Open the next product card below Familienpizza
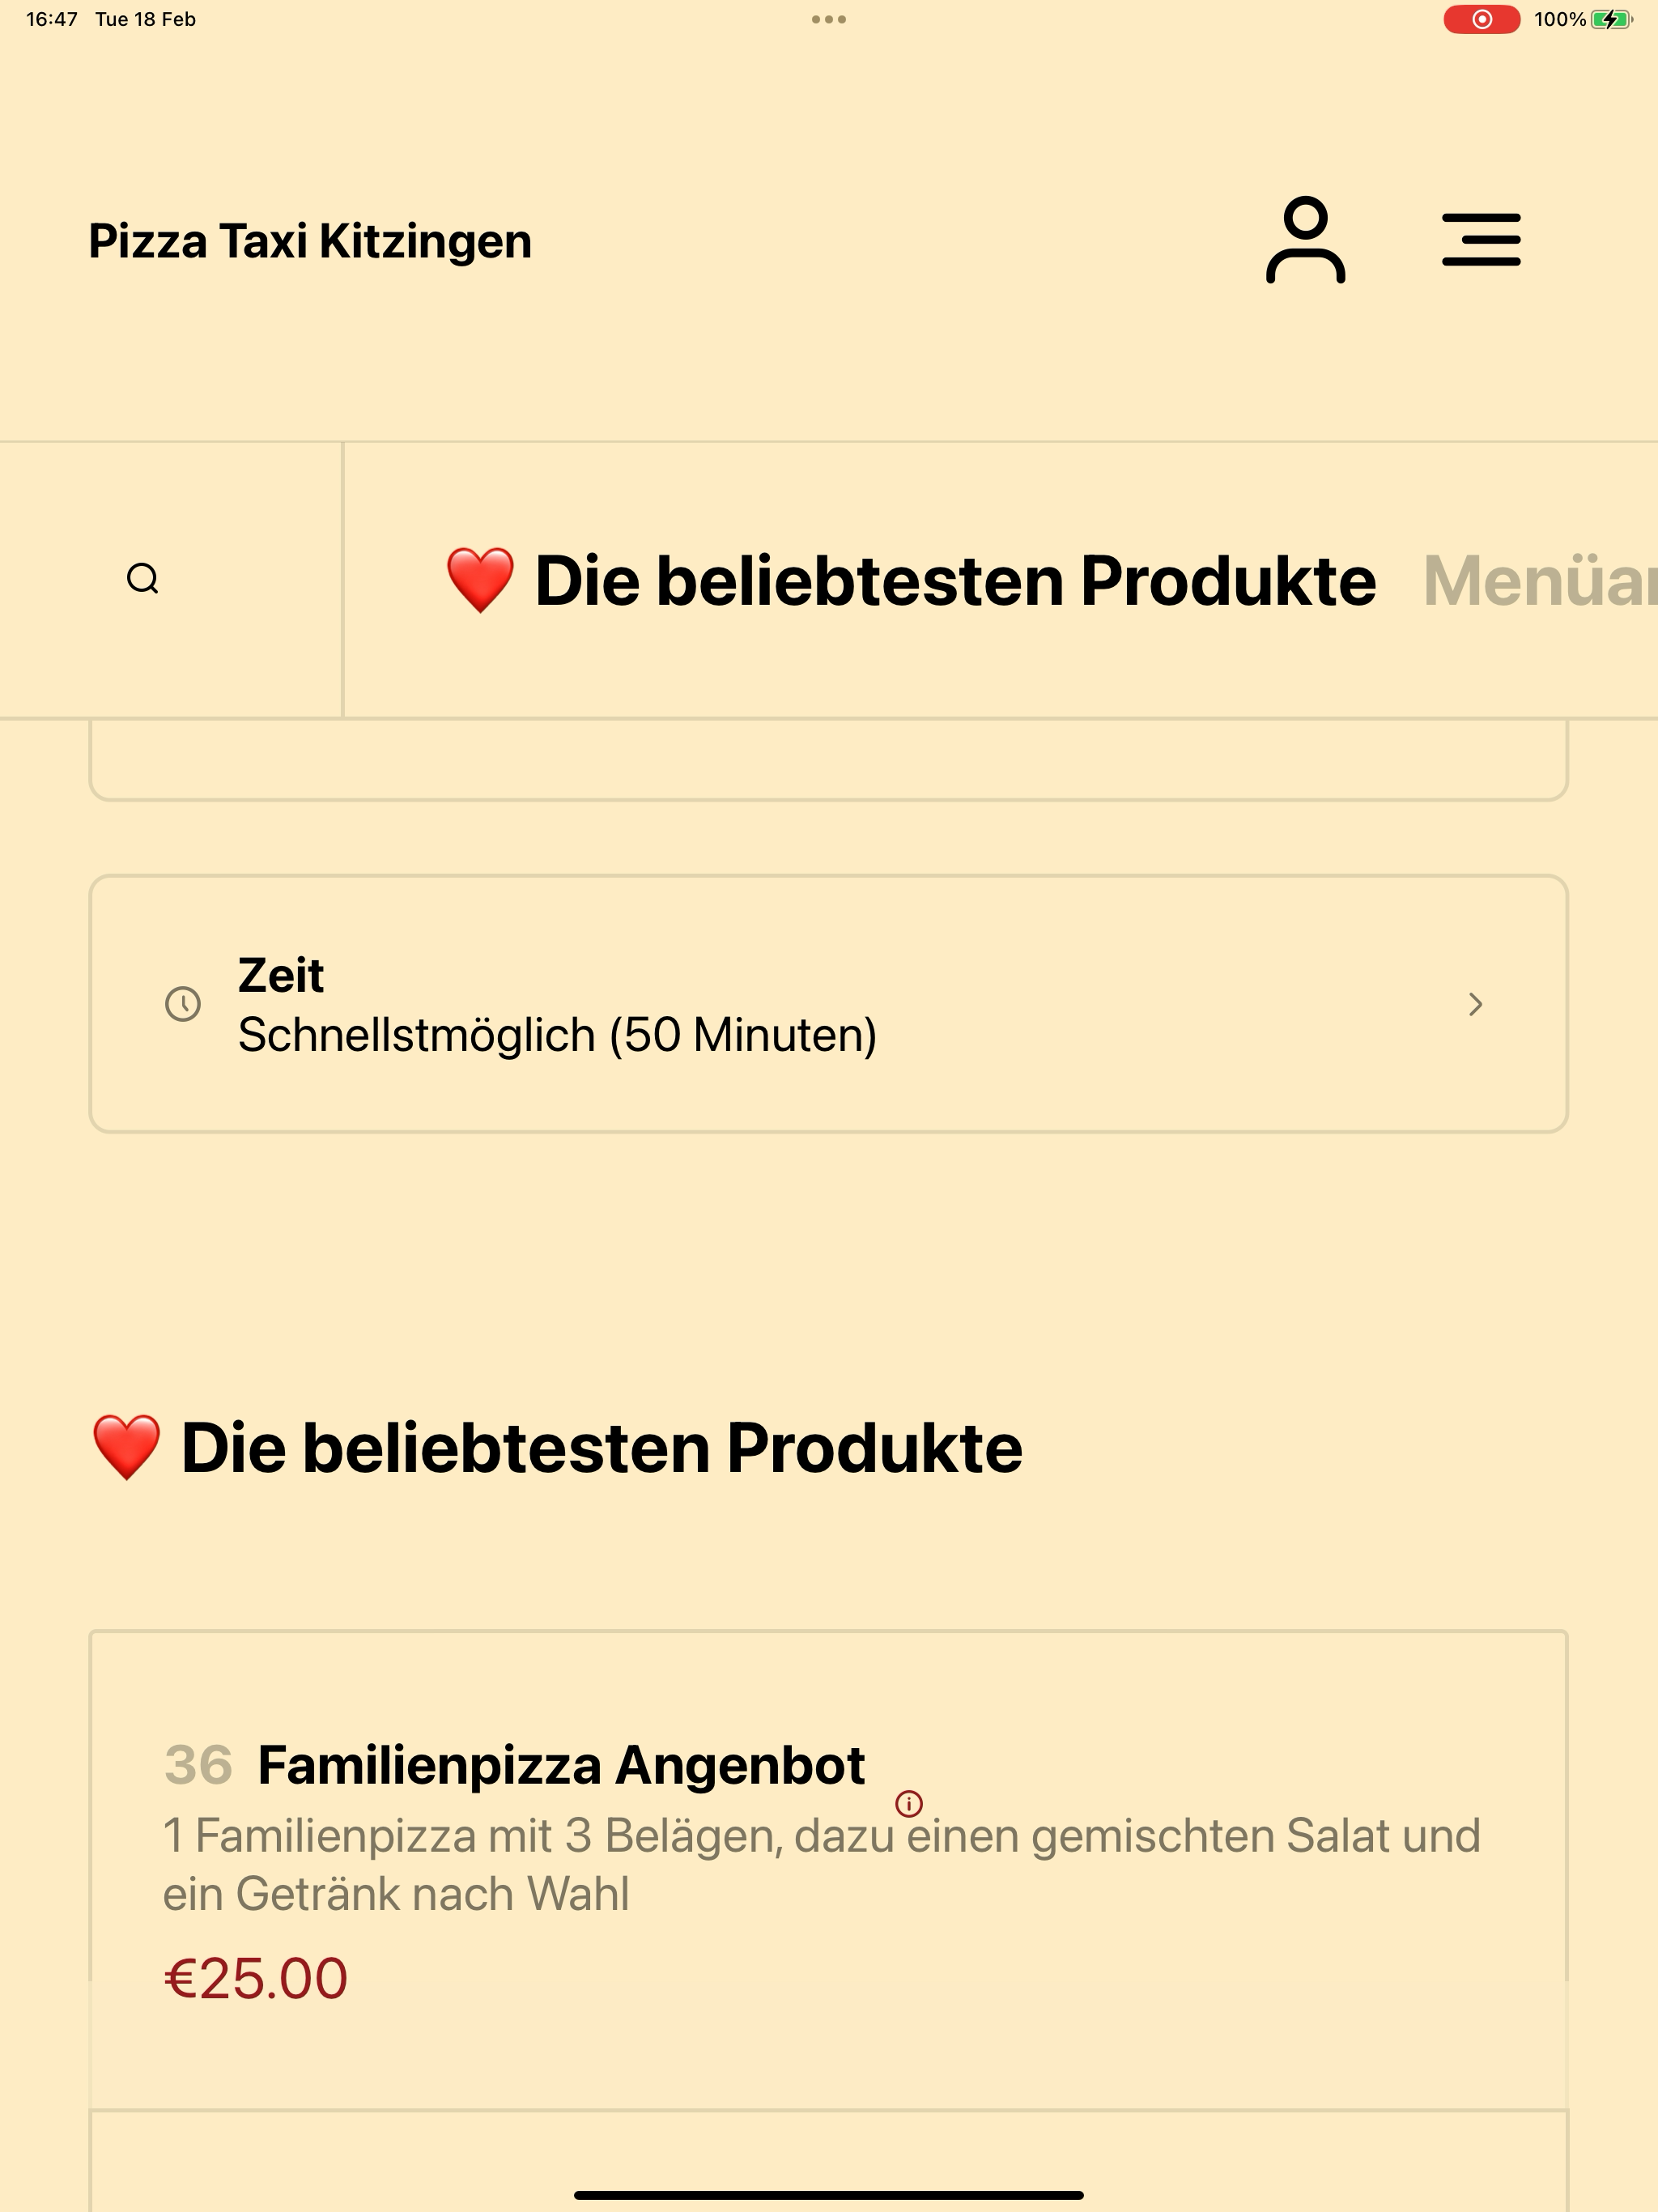Image resolution: width=1658 pixels, height=2212 pixels. pyautogui.click(x=828, y=2160)
